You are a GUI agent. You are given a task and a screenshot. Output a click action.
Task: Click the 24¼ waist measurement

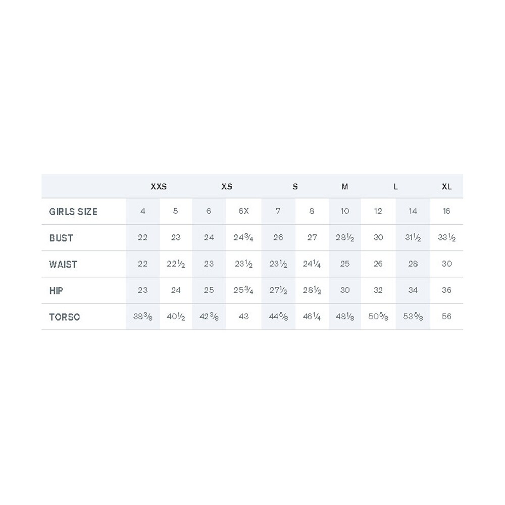point(312,264)
